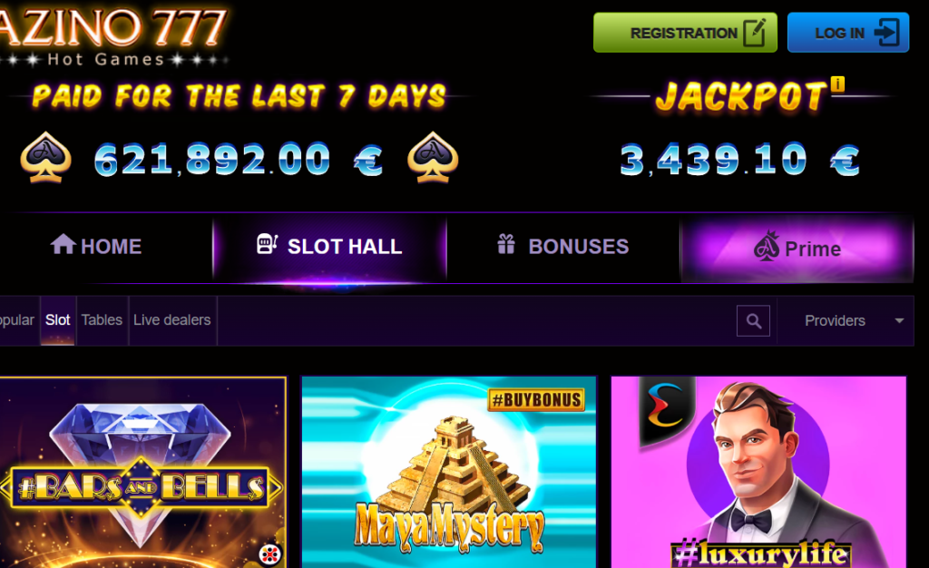Click the home house icon
Image resolution: width=929 pixels, height=568 pixels.
[x=63, y=243]
